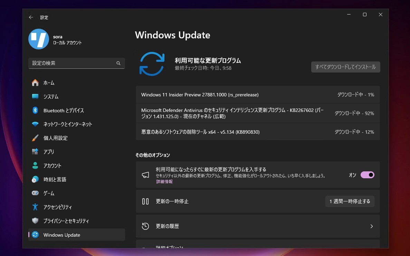Select 悪意のあるソフトウェアの削除ツール KB890830 row
410x256 pixels.
pyautogui.click(x=258, y=132)
